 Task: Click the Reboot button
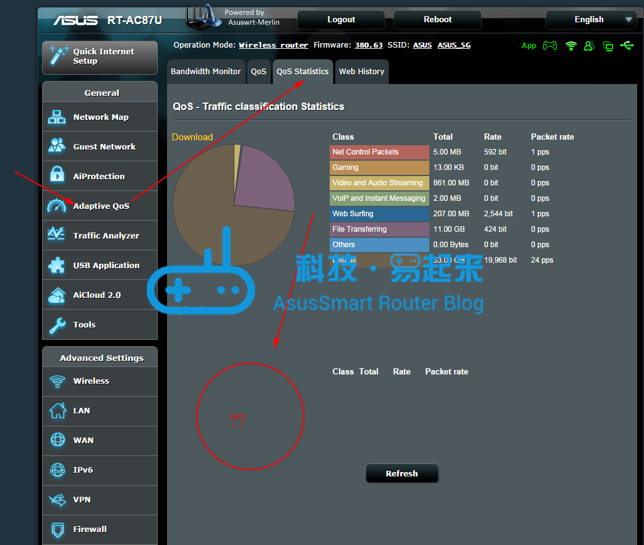click(x=437, y=19)
